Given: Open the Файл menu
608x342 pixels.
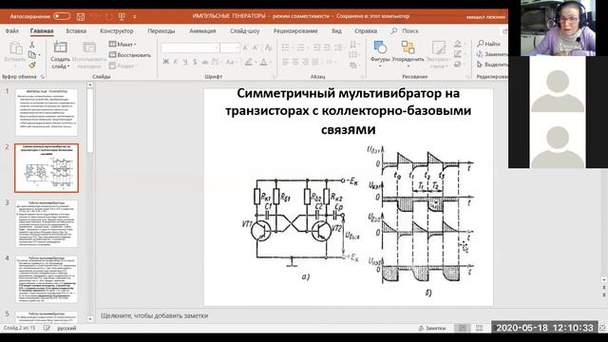Looking at the screenshot, I should click(12, 30).
